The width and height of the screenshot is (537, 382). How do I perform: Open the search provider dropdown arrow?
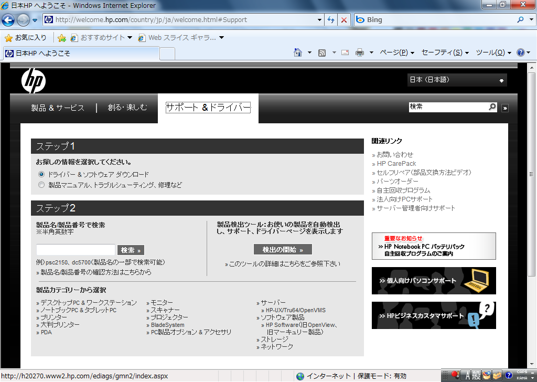[x=531, y=20]
